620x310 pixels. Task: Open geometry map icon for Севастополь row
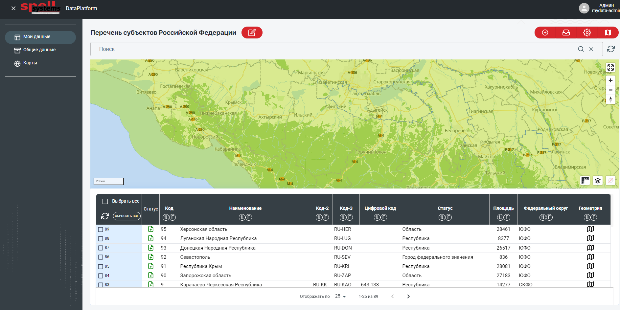click(590, 257)
